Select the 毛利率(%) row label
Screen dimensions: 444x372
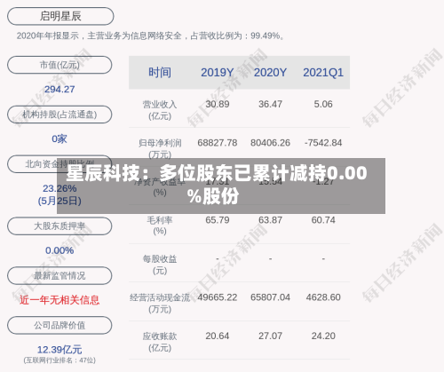160,226
